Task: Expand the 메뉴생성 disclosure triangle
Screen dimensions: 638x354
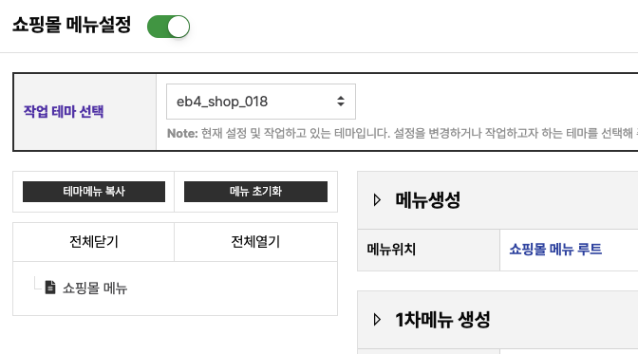Action: click(377, 200)
